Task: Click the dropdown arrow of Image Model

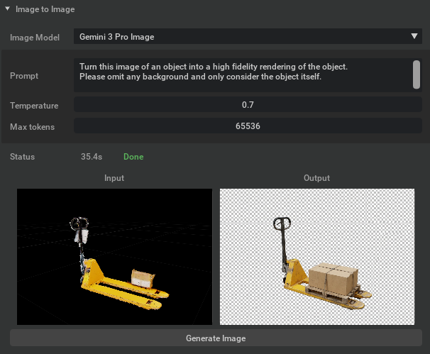Action: pyautogui.click(x=414, y=36)
